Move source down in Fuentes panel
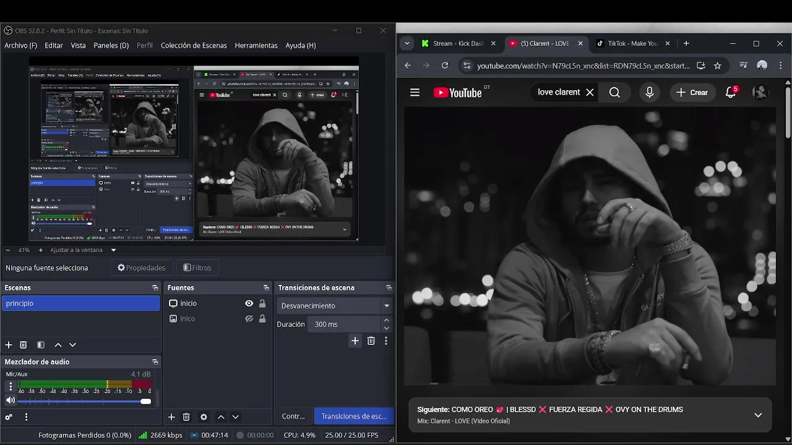 (235, 417)
